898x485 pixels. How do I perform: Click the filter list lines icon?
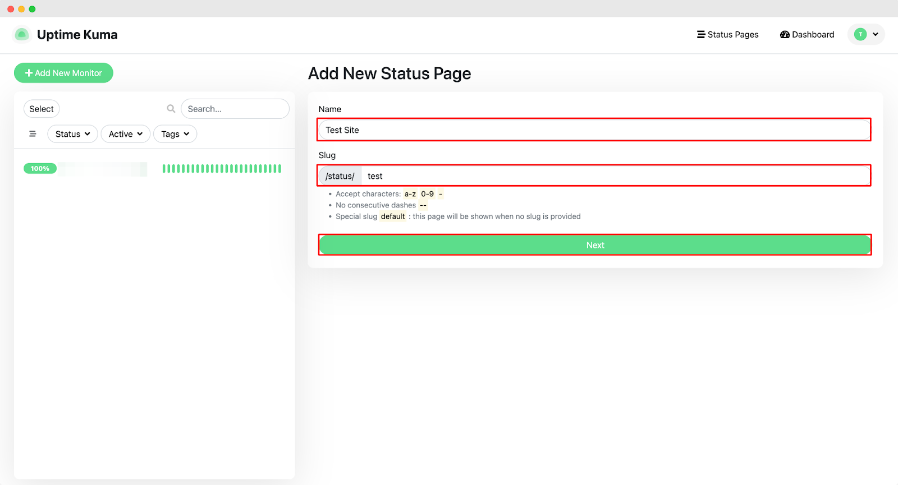33,134
